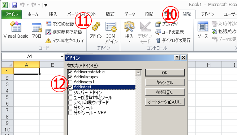237x135 pixels.
Task: Open the ファイル (File) tab
Action: pyautogui.click(x=12, y=14)
